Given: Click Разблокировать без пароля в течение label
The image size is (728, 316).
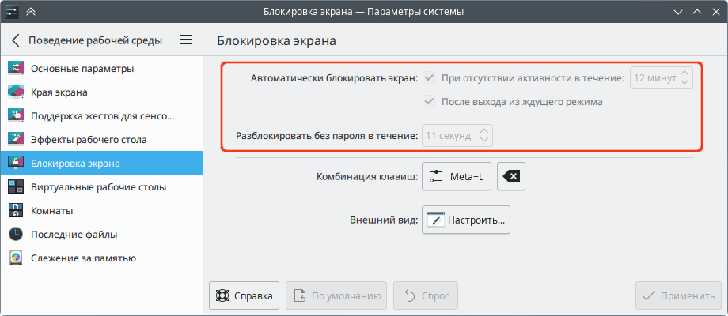Looking at the screenshot, I should click(x=327, y=136).
